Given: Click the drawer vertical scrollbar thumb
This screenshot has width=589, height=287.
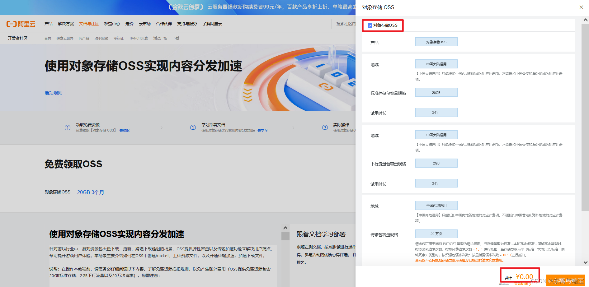Looking at the screenshot, I should point(585,118).
